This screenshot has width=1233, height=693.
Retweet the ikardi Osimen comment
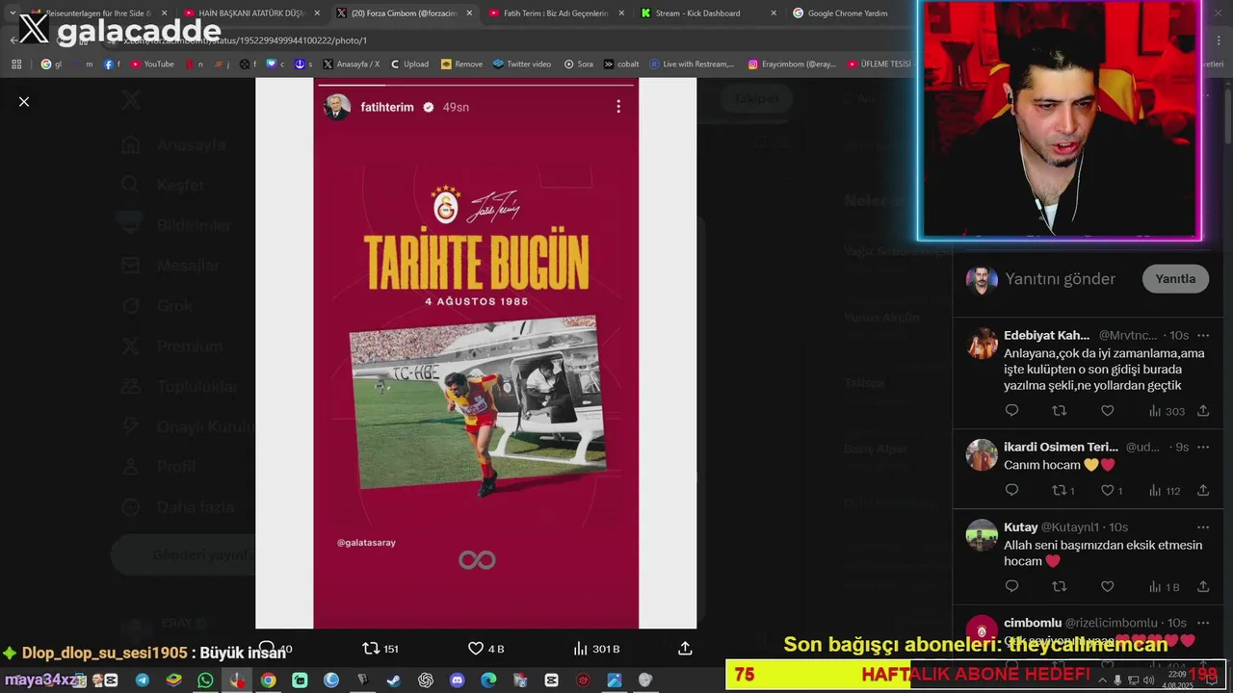[x=1063, y=491]
